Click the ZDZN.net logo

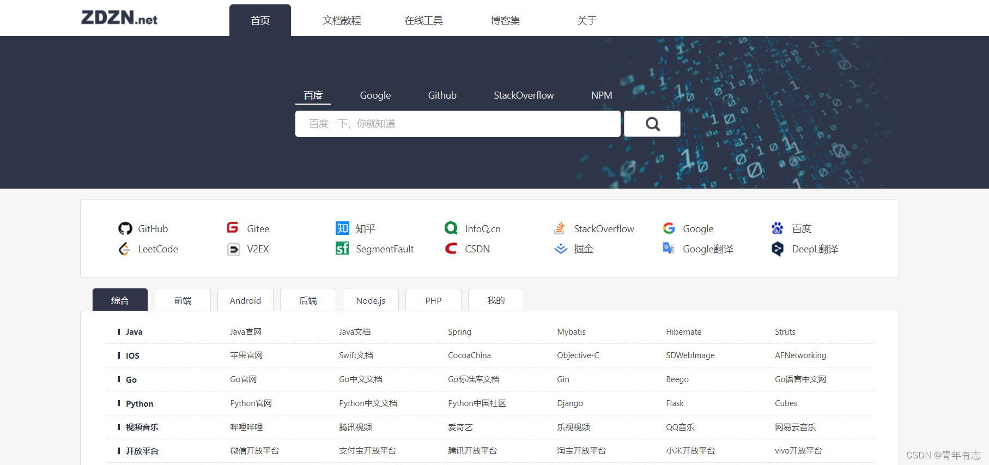coord(119,18)
